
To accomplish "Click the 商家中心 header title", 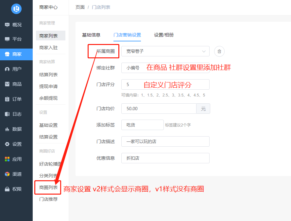I will tap(48, 7).
